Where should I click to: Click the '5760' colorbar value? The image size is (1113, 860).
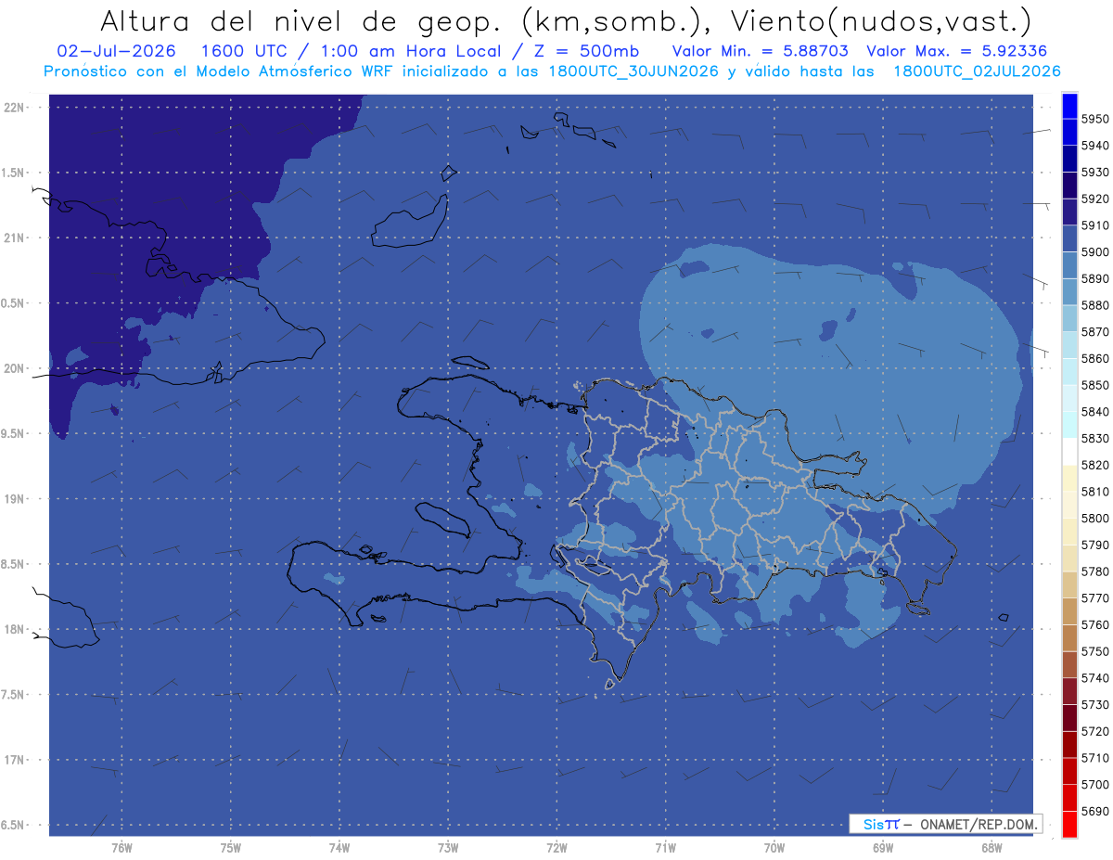[x=1095, y=624]
